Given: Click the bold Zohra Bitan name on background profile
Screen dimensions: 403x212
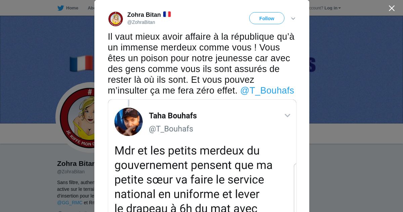Looking at the screenshot, I should click(x=76, y=164).
